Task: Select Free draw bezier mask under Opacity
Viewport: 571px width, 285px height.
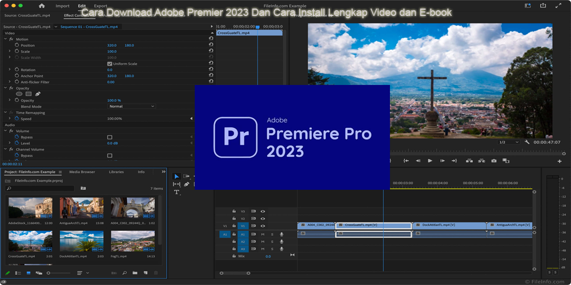Action: tap(38, 94)
